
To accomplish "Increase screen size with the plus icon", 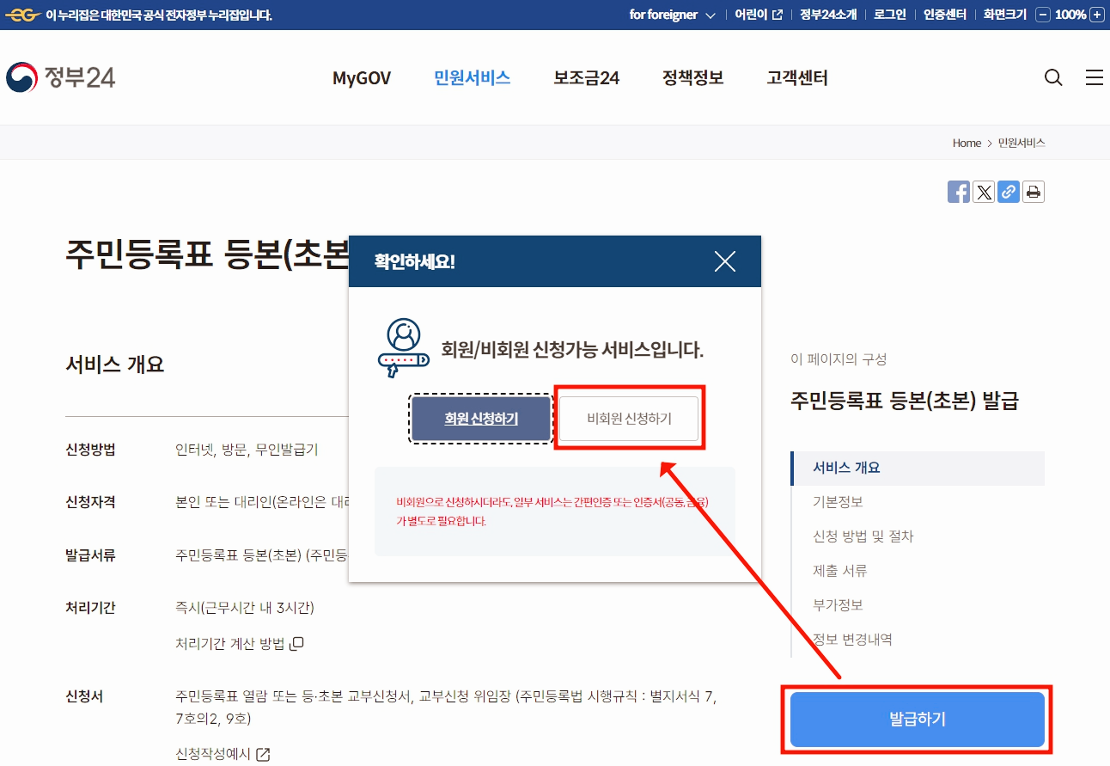I will point(1096,15).
